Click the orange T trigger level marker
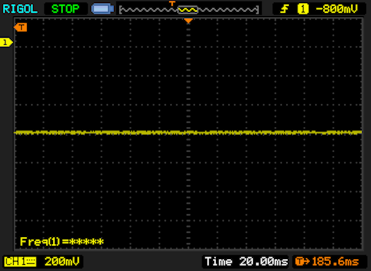 pyautogui.click(x=21, y=27)
